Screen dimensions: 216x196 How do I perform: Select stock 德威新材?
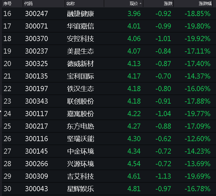click(x=80, y=64)
